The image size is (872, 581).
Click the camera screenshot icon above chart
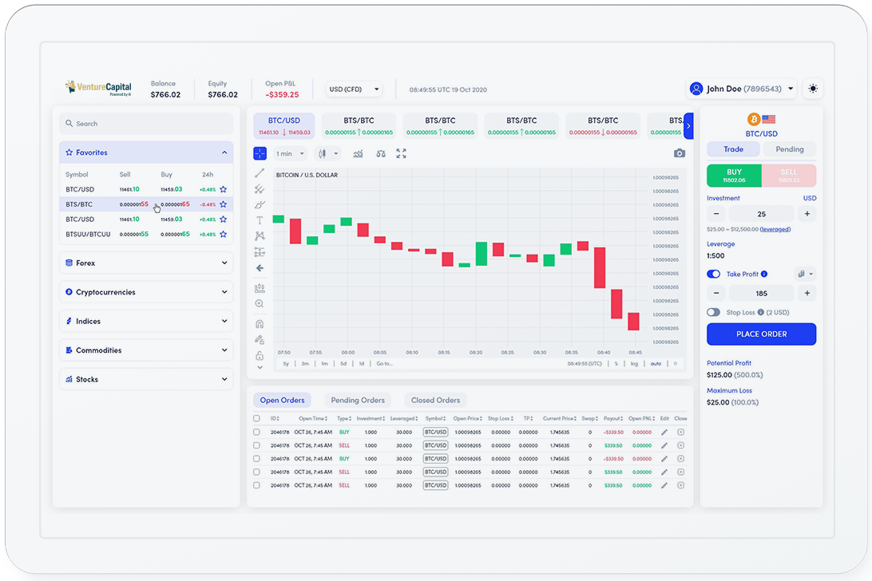coord(679,153)
